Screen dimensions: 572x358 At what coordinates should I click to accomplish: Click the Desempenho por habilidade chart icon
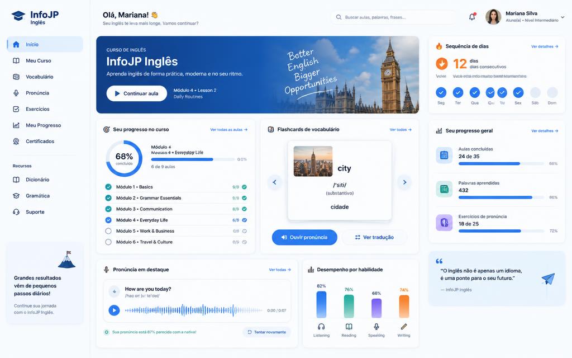pyautogui.click(x=311, y=270)
